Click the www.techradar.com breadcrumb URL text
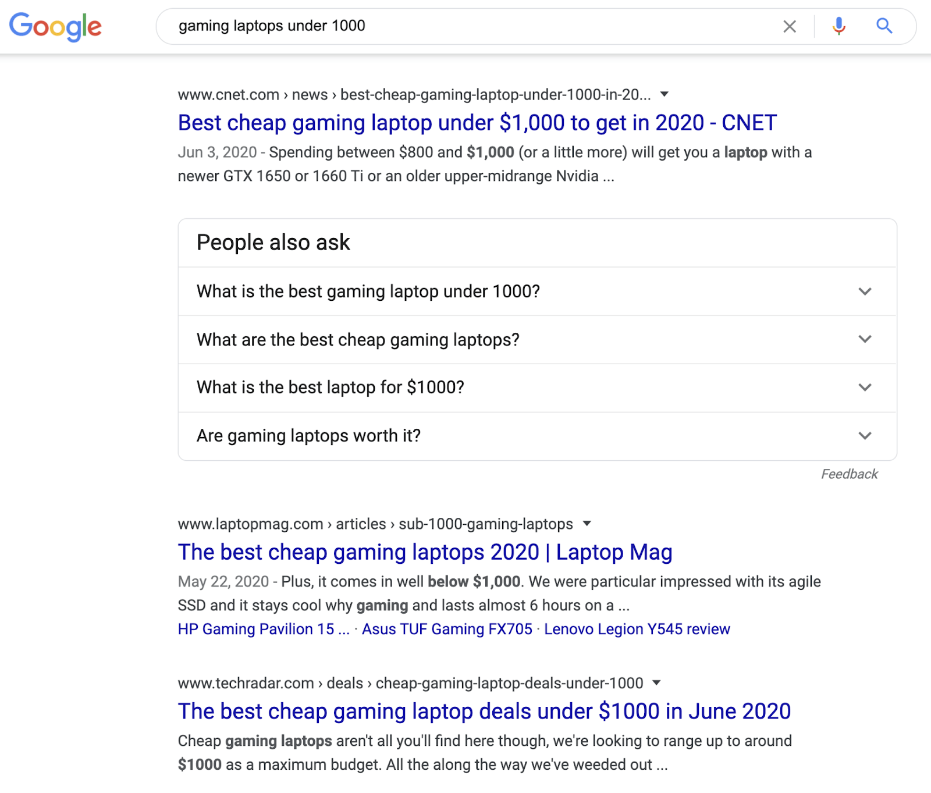The height and width of the screenshot is (793, 931). [x=411, y=683]
